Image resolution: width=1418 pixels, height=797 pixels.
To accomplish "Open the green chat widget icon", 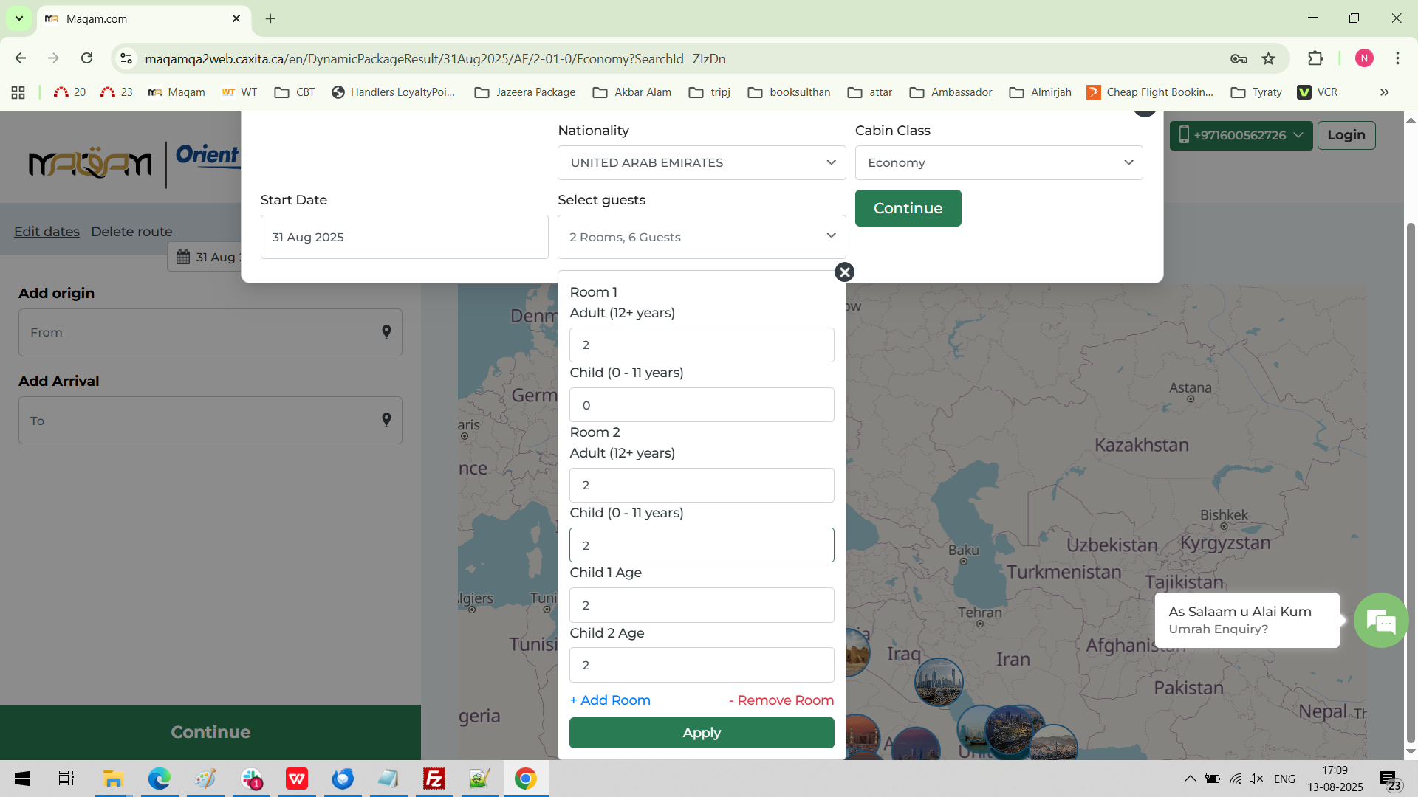I will (1380, 621).
